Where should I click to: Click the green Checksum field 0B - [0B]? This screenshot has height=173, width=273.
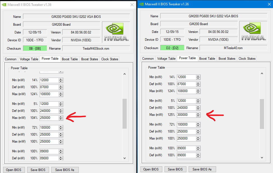coord(35,49)
